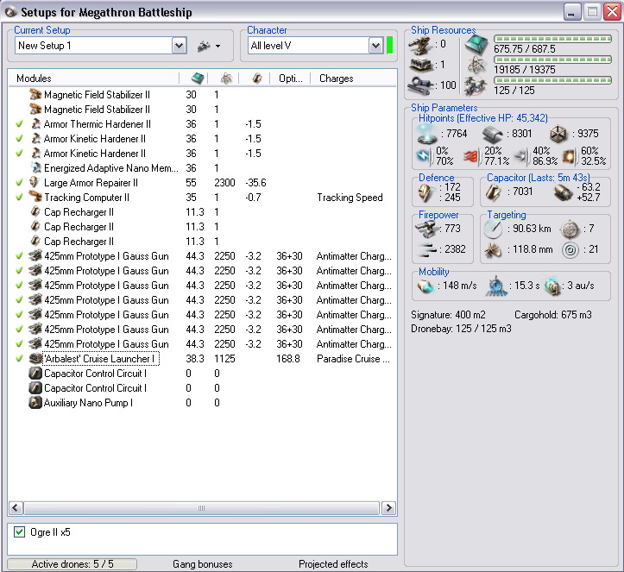Image resolution: width=624 pixels, height=572 pixels.
Task: Toggle active state of Armor Thermic Hardener II
Action: tap(19, 124)
